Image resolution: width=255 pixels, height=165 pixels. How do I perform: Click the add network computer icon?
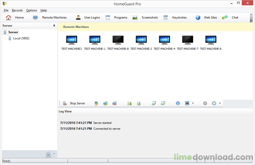(96, 103)
